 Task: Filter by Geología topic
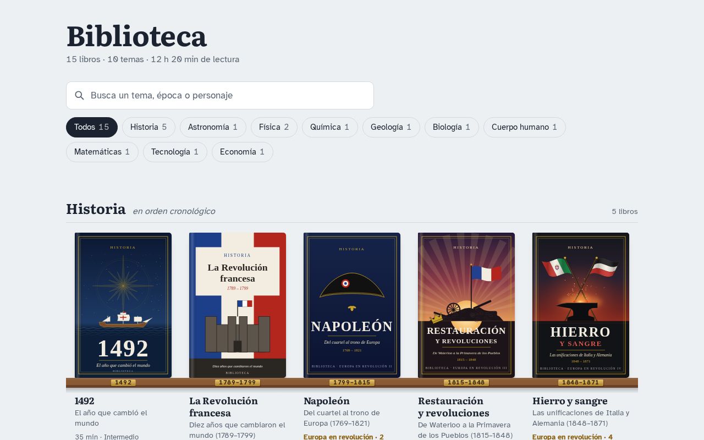[391, 127]
